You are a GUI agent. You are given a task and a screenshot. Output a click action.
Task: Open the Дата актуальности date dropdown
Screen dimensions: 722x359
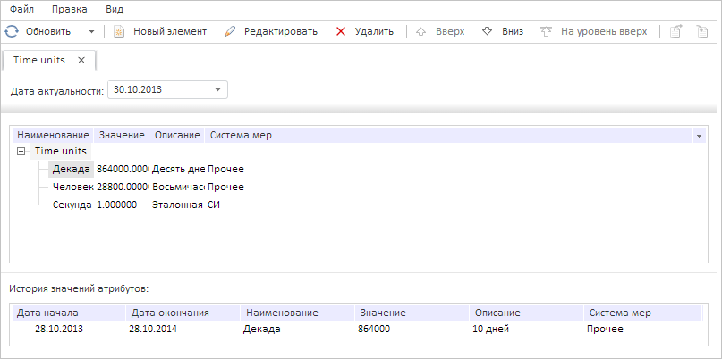(217, 89)
